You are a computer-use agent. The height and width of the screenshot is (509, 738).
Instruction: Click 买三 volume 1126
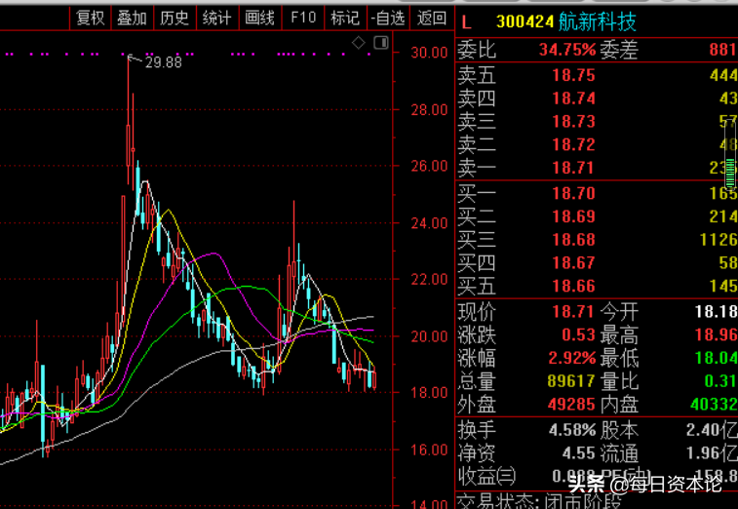[719, 240]
